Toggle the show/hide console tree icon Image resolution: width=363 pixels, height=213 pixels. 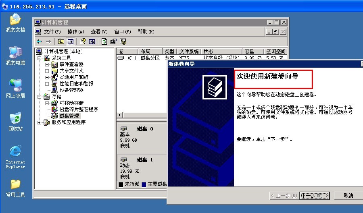[x=71, y=41]
